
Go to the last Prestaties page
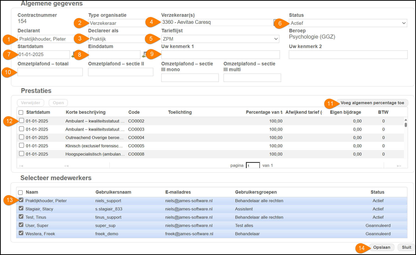click(399, 166)
